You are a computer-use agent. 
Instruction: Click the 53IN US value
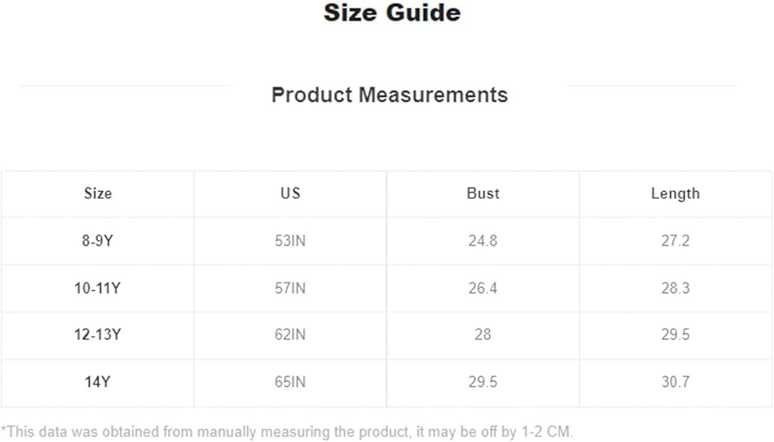tap(290, 241)
